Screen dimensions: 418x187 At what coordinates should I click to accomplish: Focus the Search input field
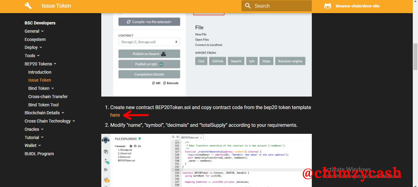tap(277, 6)
